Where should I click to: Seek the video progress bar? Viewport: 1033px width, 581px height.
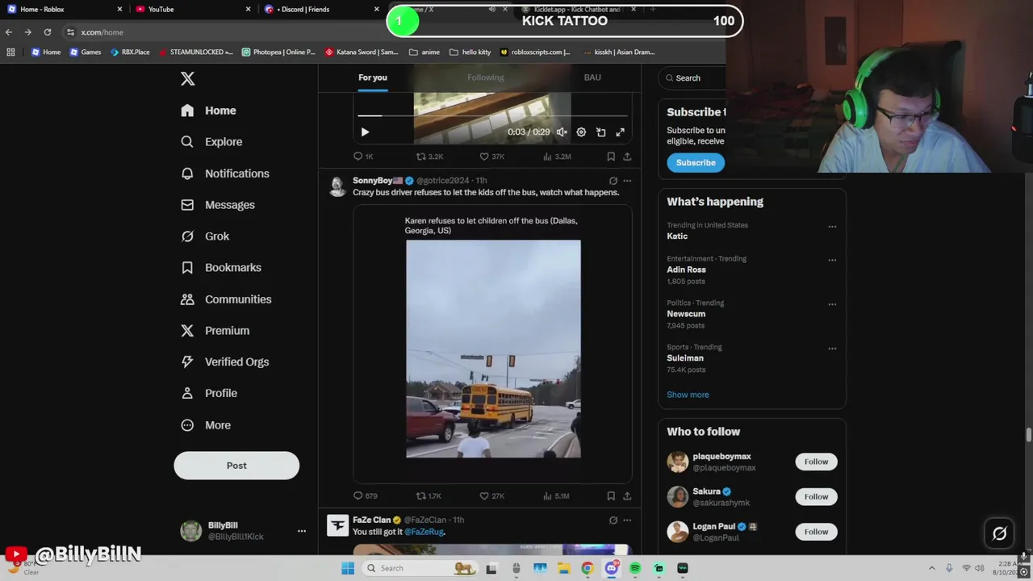[x=493, y=115]
